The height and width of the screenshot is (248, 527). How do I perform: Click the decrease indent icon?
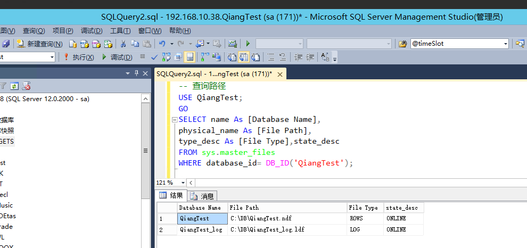298,57
